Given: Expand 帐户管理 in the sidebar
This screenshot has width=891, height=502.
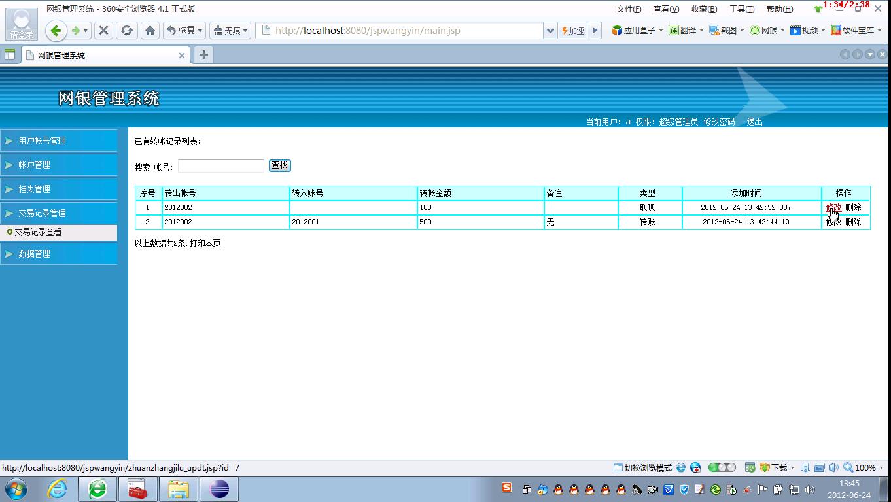Looking at the screenshot, I should (59, 165).
